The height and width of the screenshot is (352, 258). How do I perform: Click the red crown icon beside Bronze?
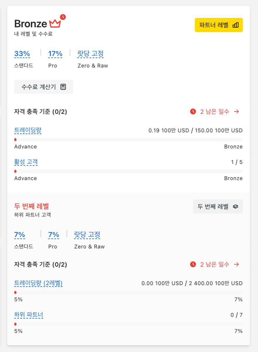click(55, 23)
